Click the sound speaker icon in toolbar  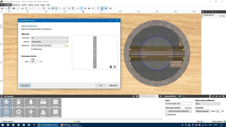click(x=111, y=8)
